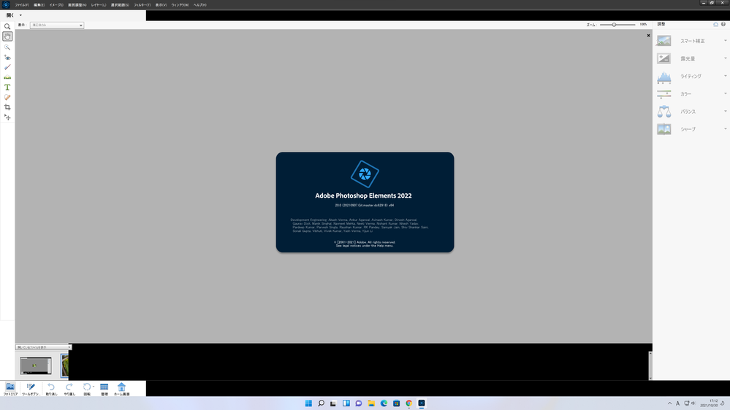Viewport: 730px width, 410px height.
Task: Open Windows Search from taskbar
Action: (x=321, y=403)
